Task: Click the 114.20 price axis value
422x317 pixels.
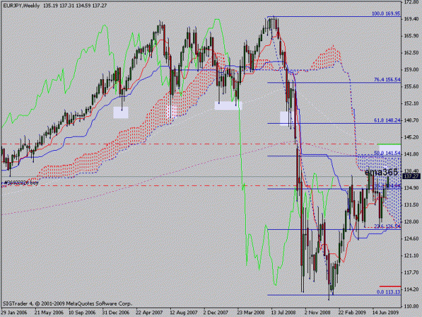Action: (411, 289)
